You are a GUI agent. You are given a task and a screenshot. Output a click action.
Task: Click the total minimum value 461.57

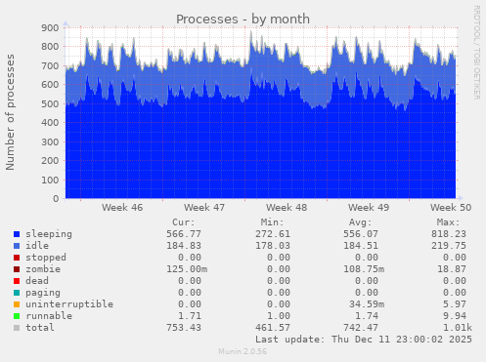pos(273,328)
